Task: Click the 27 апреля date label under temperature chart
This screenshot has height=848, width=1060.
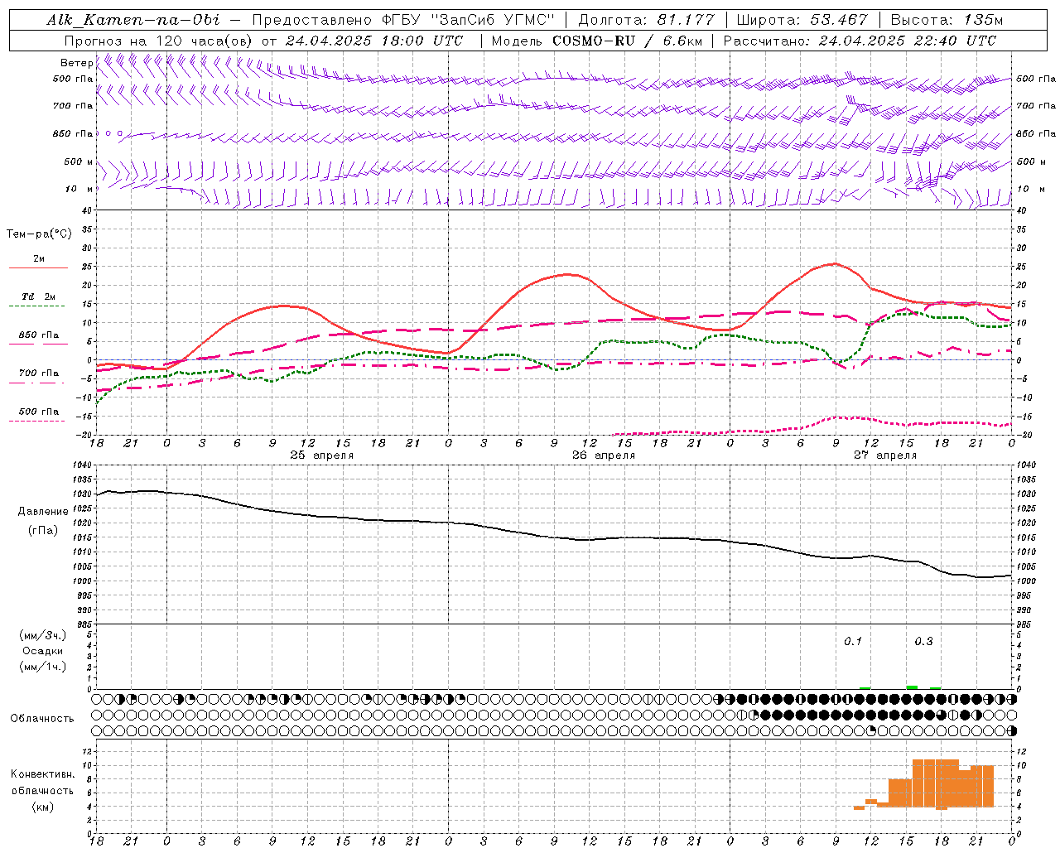Action: (x=885, y=455)
